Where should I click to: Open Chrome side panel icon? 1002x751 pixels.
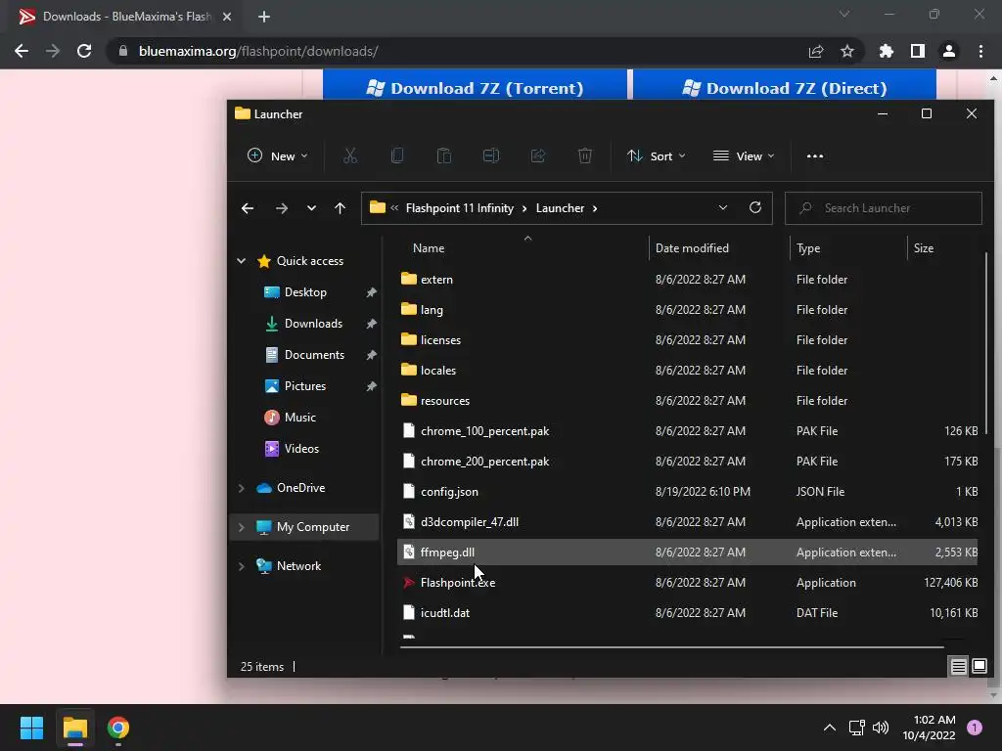point(918,51)
